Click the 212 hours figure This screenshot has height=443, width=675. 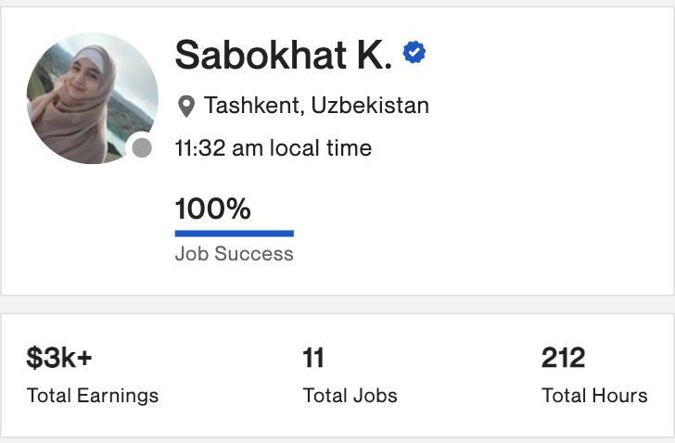[x=564, y=358]
